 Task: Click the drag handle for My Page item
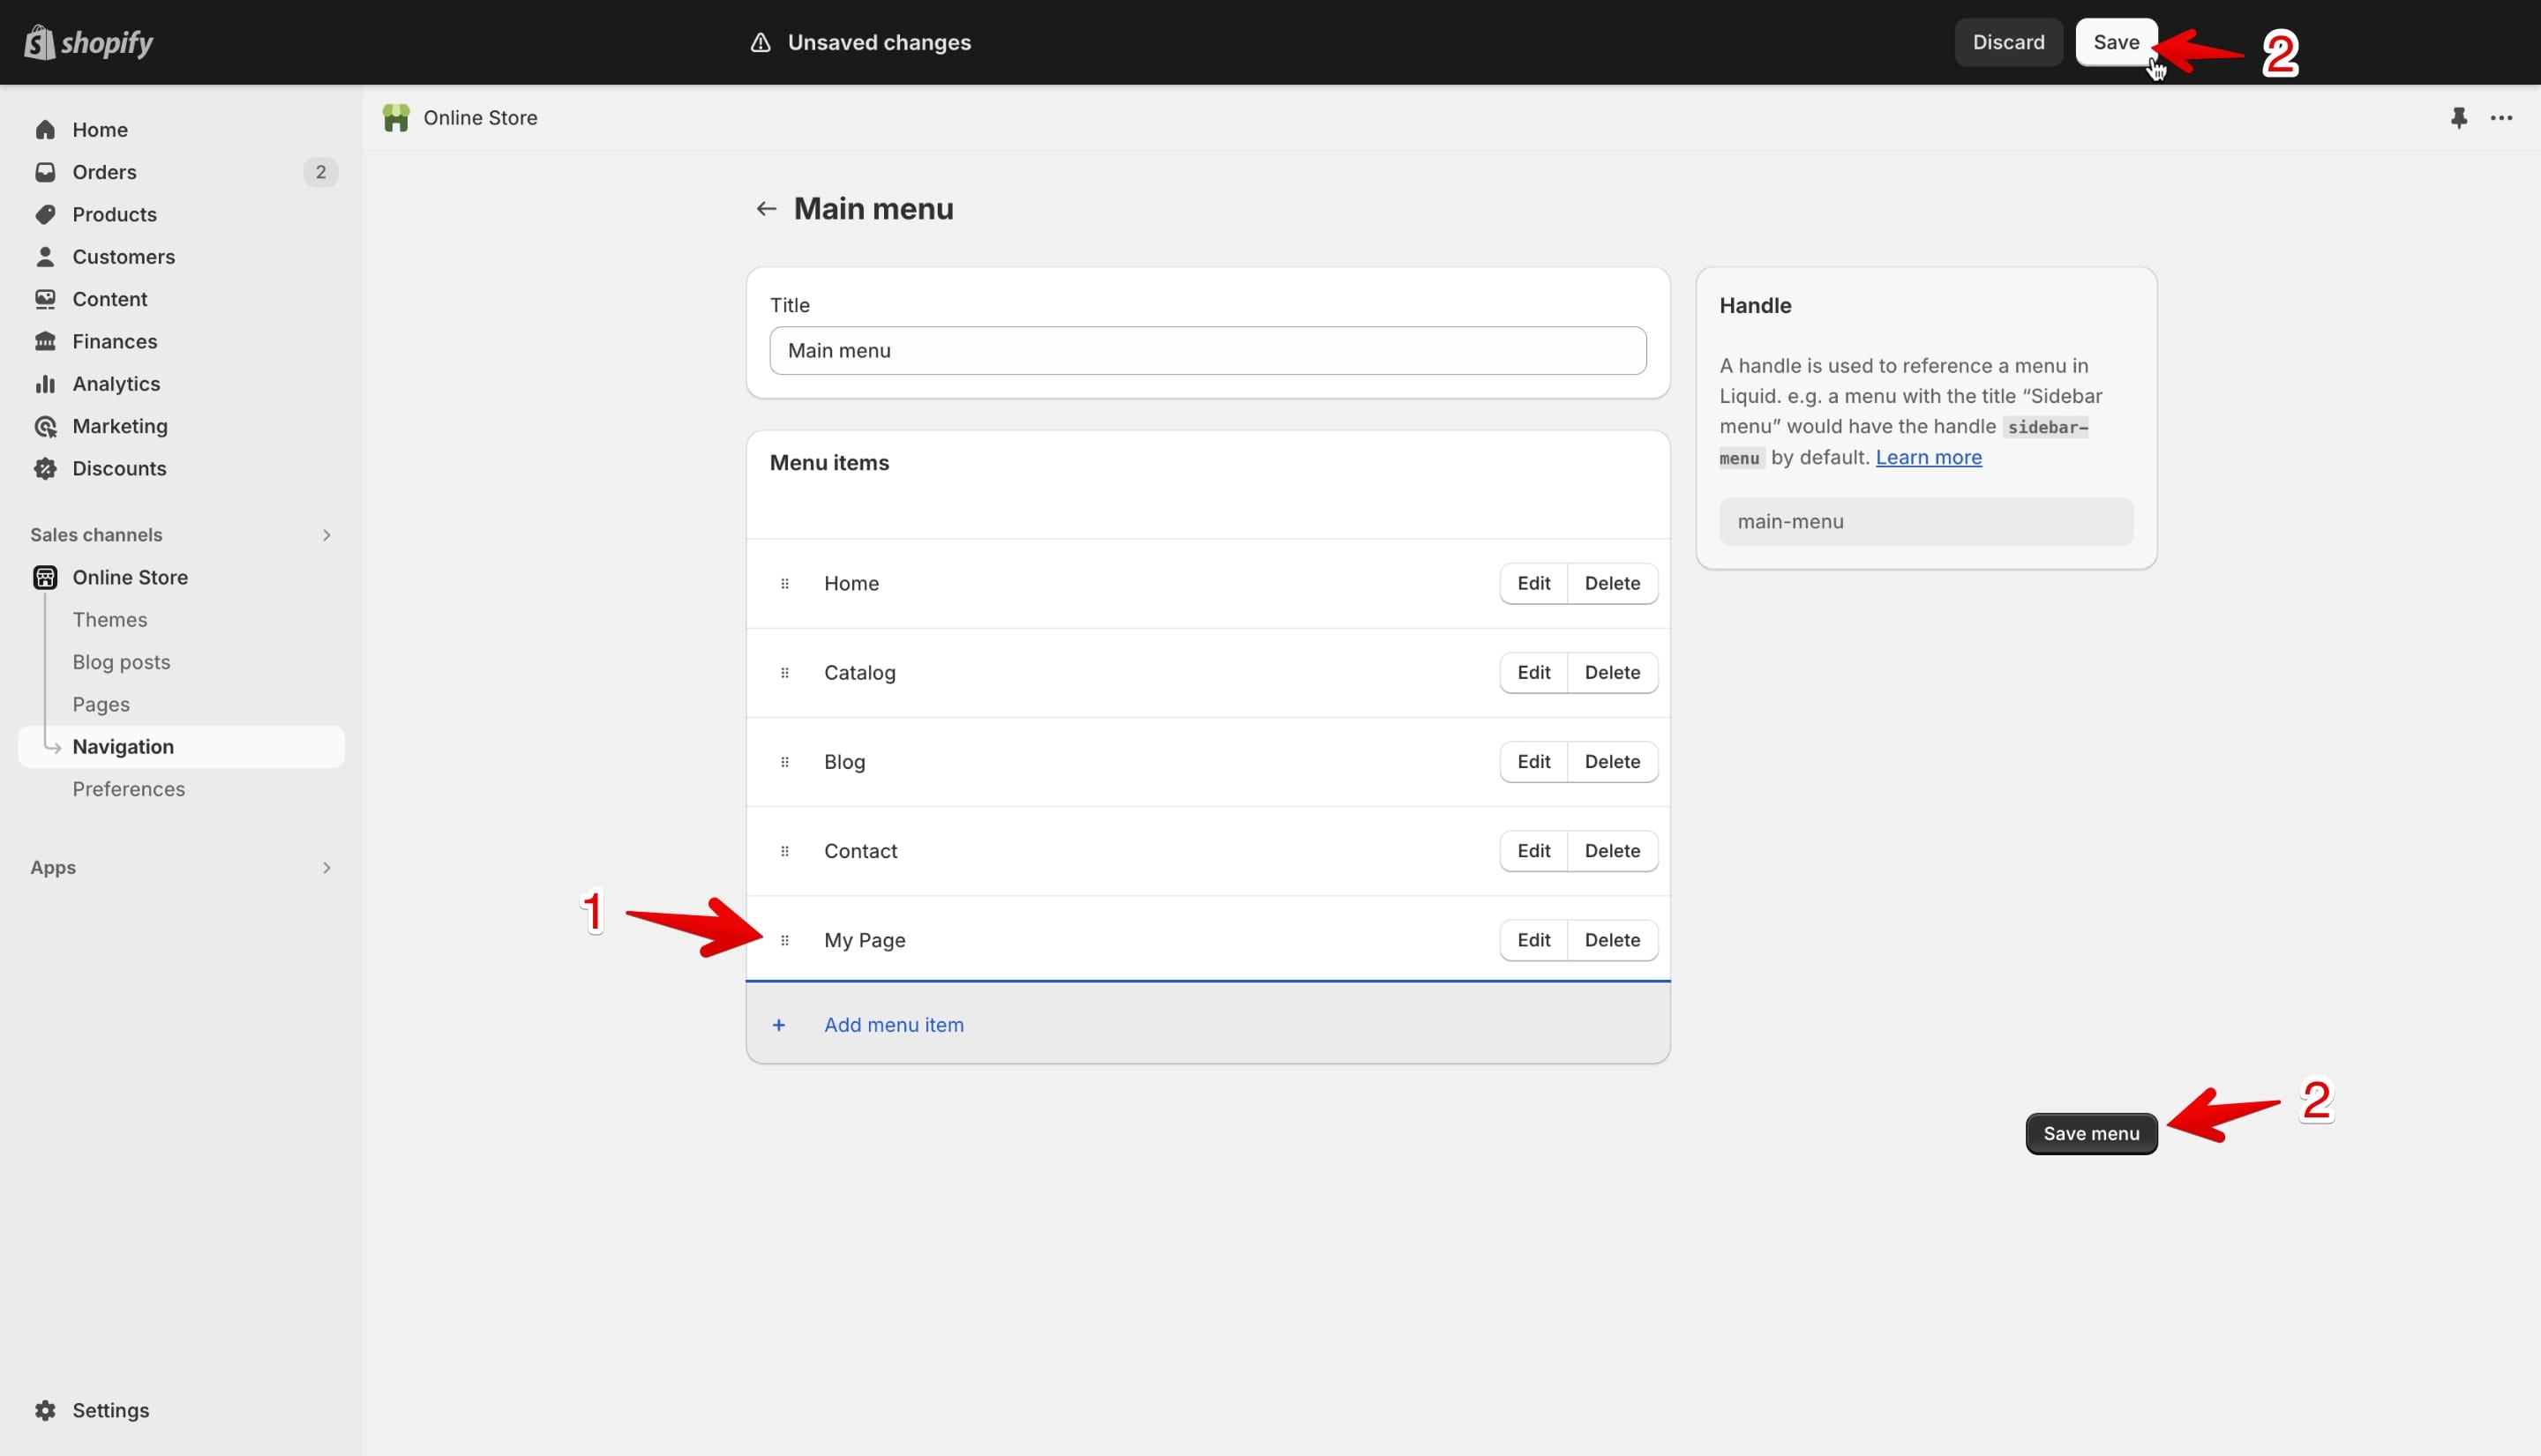point(785,940)
